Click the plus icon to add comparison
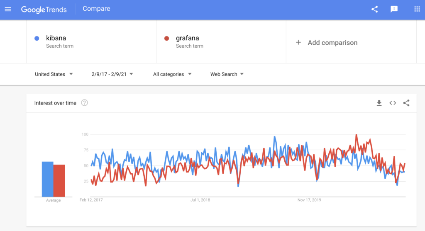 click(298, 42)
